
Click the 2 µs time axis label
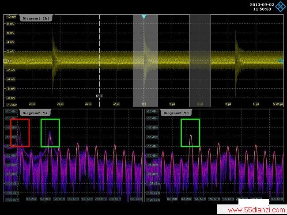click(172, 104)
